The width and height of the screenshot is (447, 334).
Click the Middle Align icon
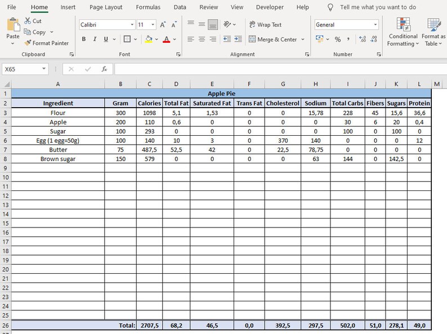[x=202, y=25]
